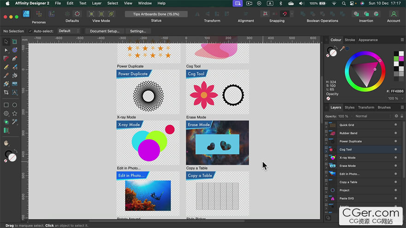Pick the magenta swatch in colour panel
The width and height of the screenshot is (406, 228).
point(401,58)
